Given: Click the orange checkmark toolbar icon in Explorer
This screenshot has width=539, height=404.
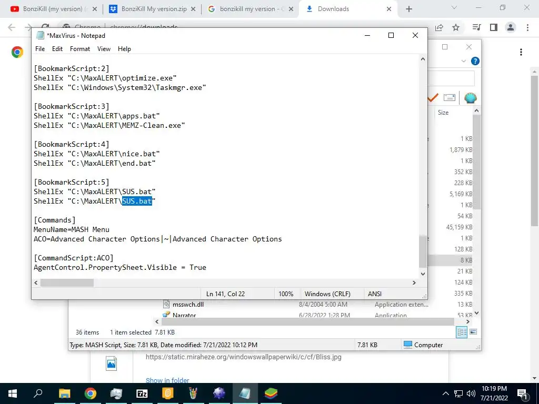Looking at the screenshot, I should (x=433, y=97).
